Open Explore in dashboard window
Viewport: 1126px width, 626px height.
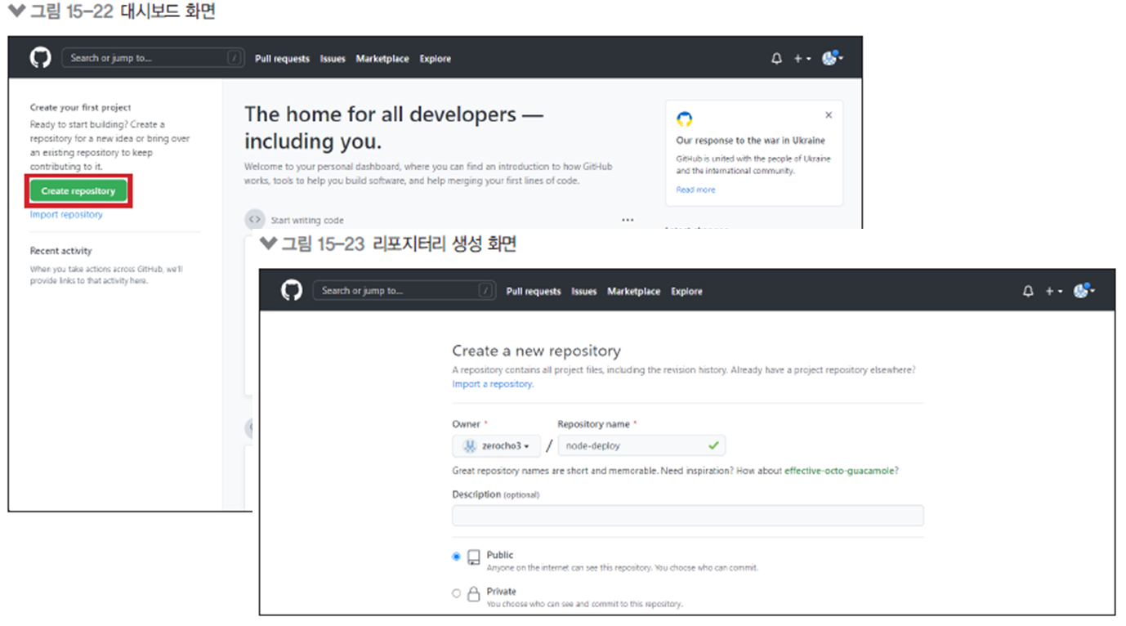[436, 59]
